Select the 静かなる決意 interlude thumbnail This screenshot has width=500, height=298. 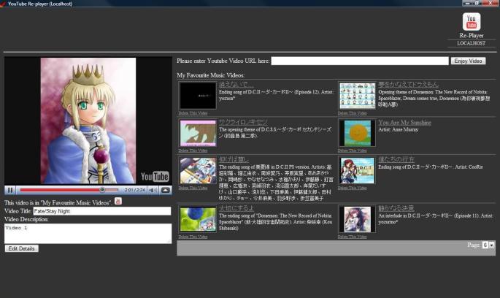coord(357,219)
